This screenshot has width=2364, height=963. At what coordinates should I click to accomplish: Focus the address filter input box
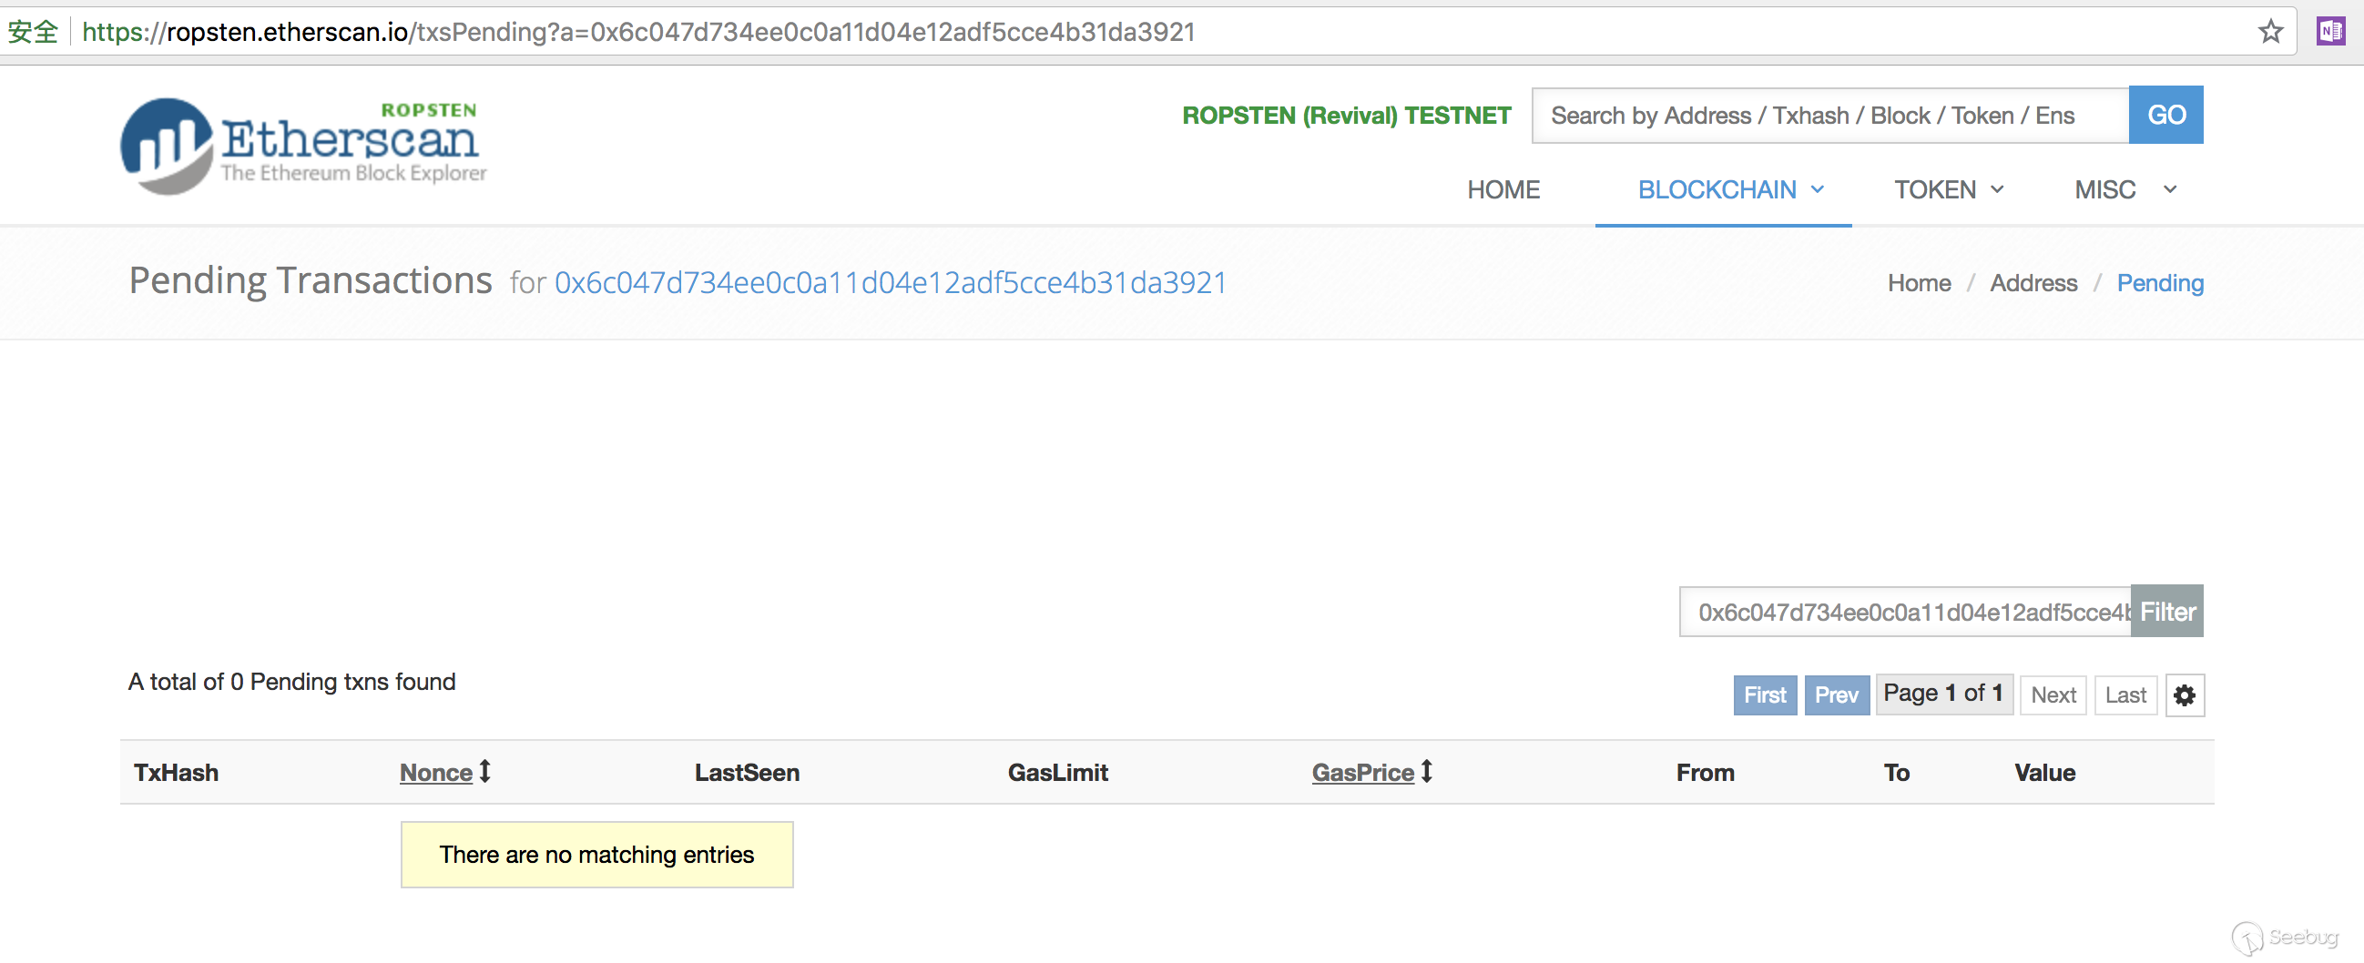pos(1905,612)
